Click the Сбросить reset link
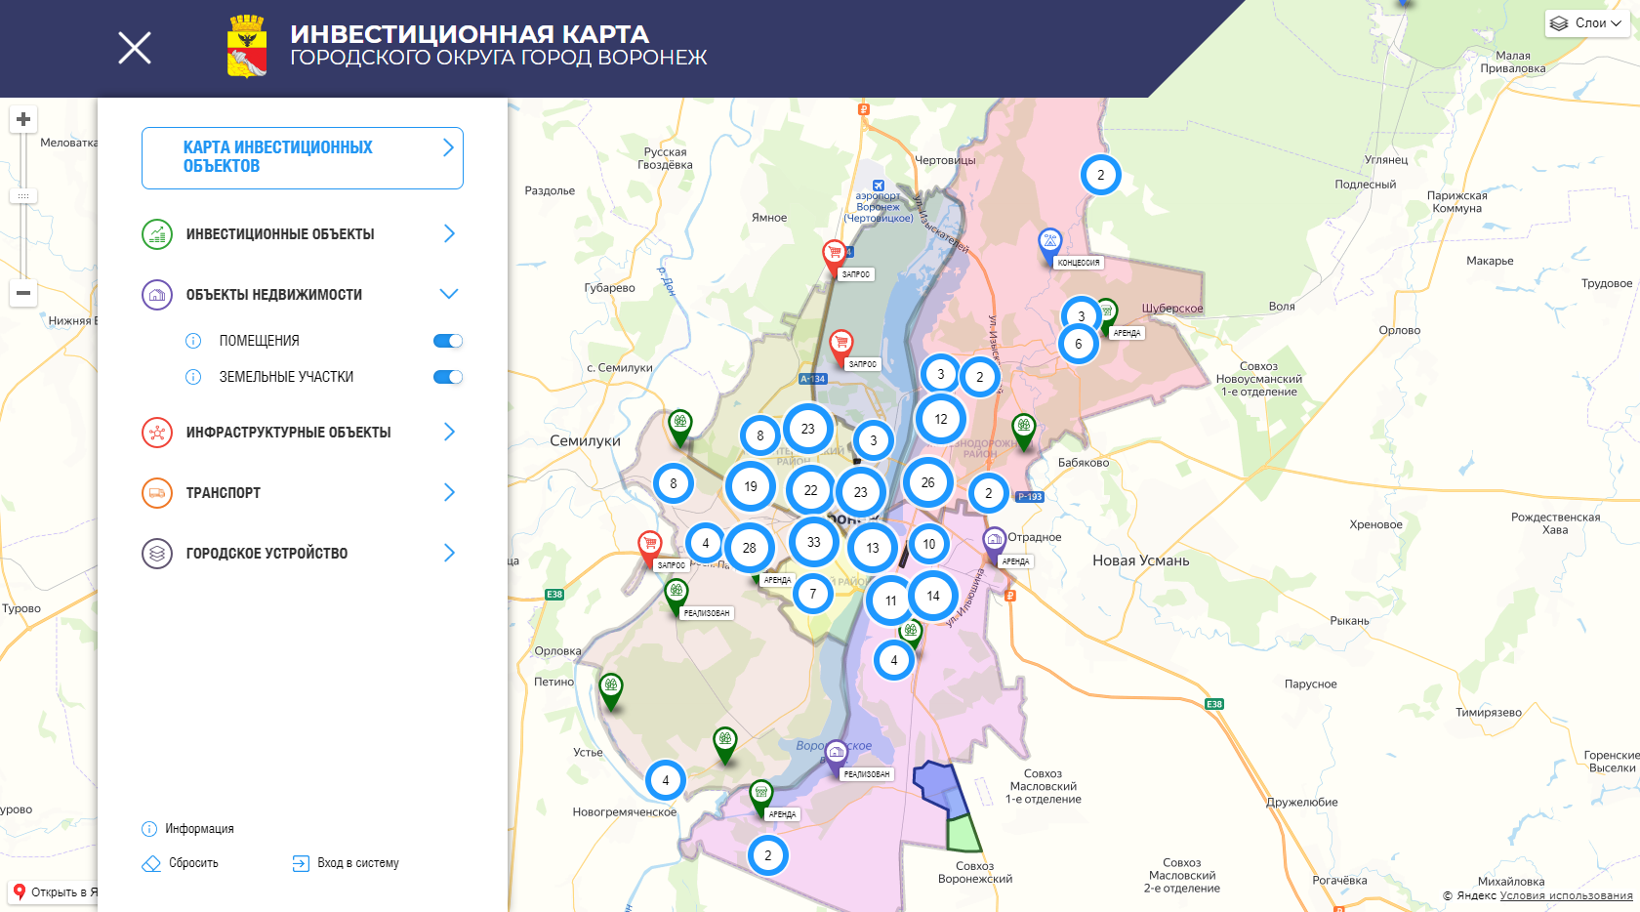Viewport: 1640px width, 912px height. 181,863
